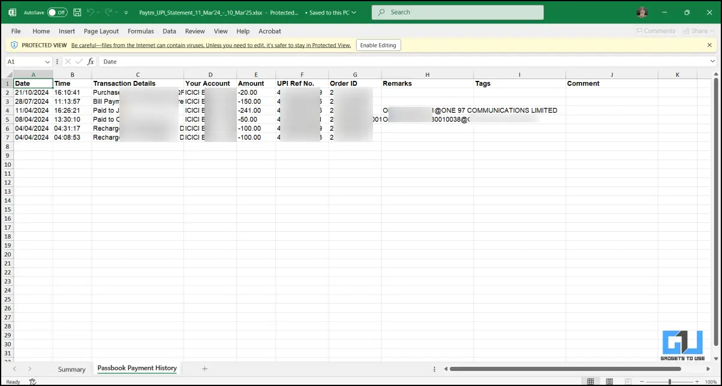Open the Home ribbon tab
Viewport: 722px width, 386px height.
41,31
